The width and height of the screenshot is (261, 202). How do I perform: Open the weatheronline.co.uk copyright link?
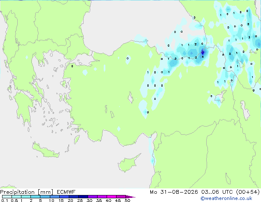tap(226, 198)
